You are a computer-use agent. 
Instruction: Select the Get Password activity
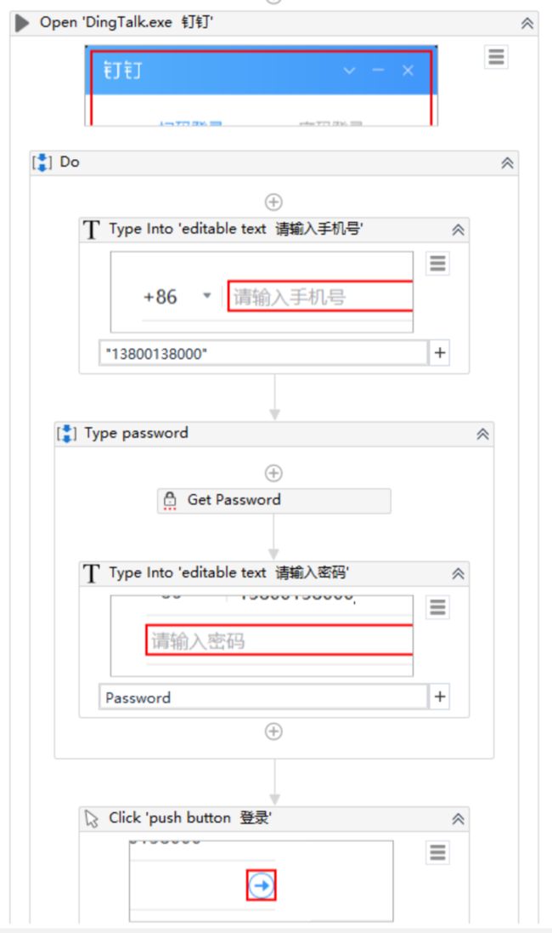(274, 500)
